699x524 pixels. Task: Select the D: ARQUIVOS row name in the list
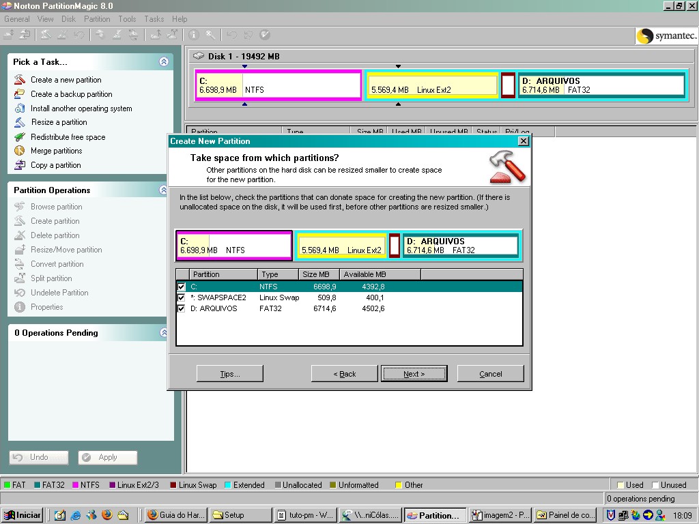point(214,308)
